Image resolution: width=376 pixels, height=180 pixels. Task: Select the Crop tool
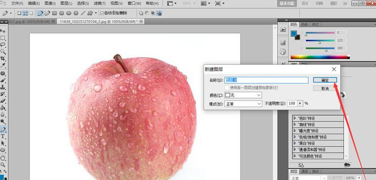click(x=3, y=58)
